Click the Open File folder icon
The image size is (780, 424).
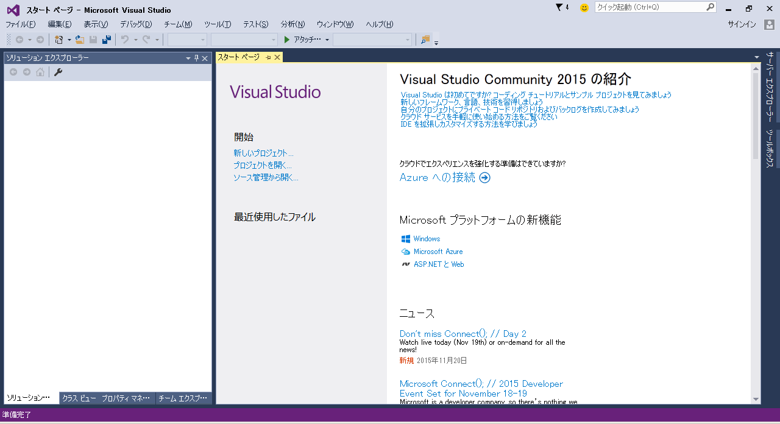(x=79, y=40)
